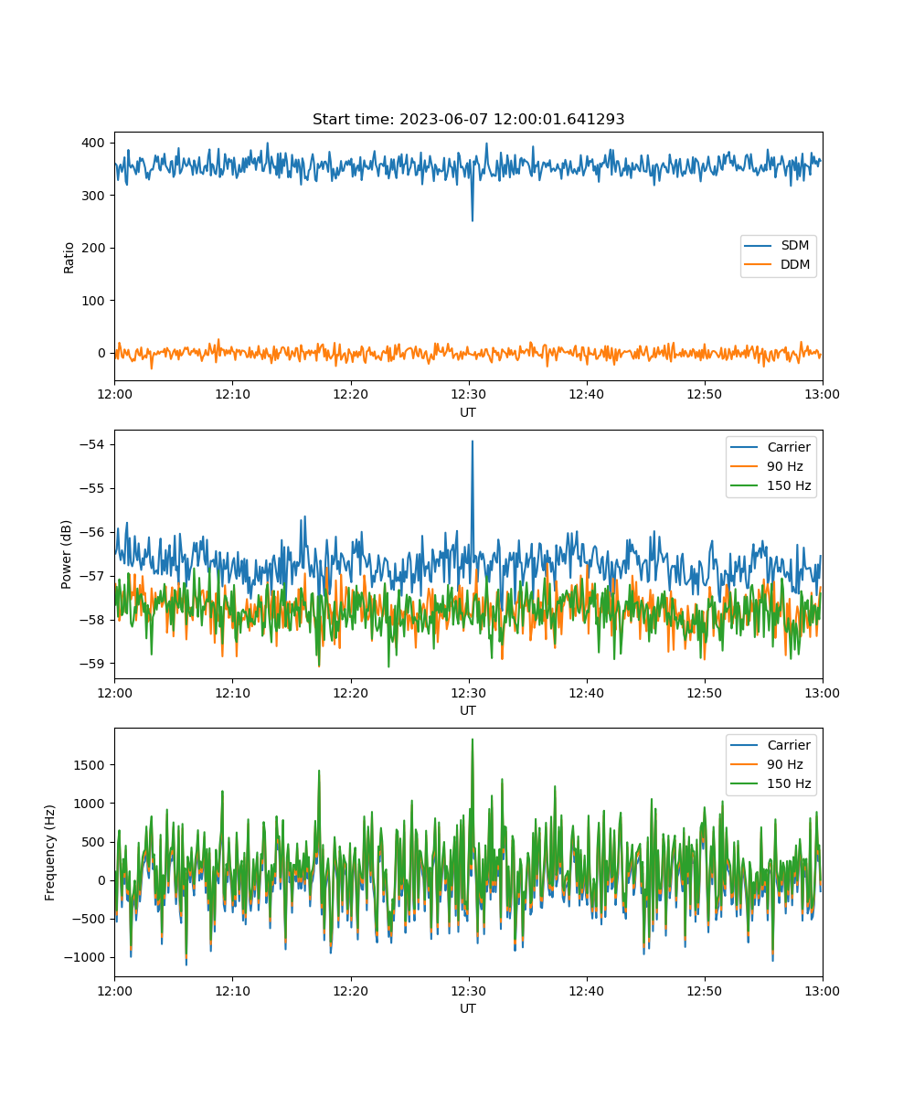Click blue SDM line sample in legend
This screenshot has height=1097, width=914.
click(x=760, y=247)
